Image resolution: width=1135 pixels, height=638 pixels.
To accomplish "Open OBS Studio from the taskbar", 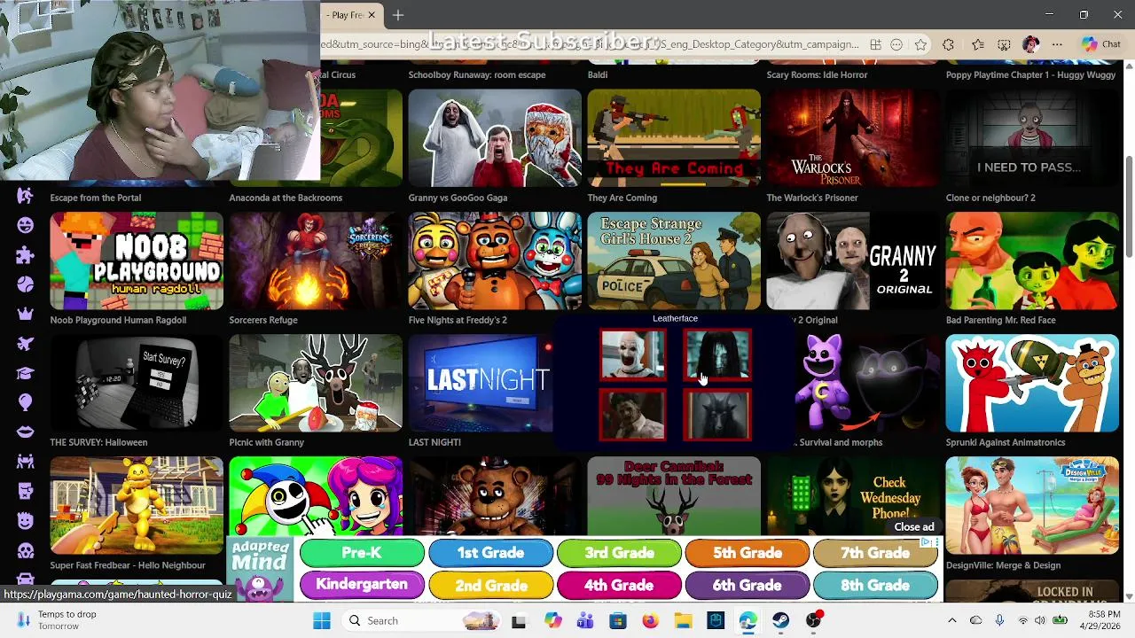I will (813, 620).
